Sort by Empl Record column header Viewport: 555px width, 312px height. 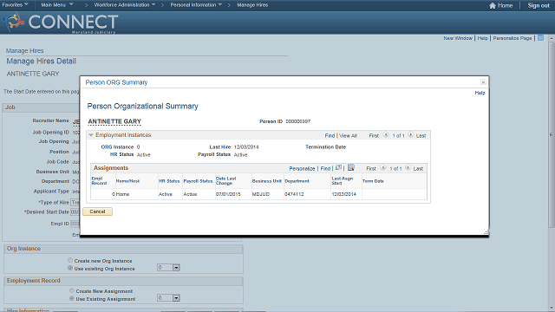coord(99,181)
